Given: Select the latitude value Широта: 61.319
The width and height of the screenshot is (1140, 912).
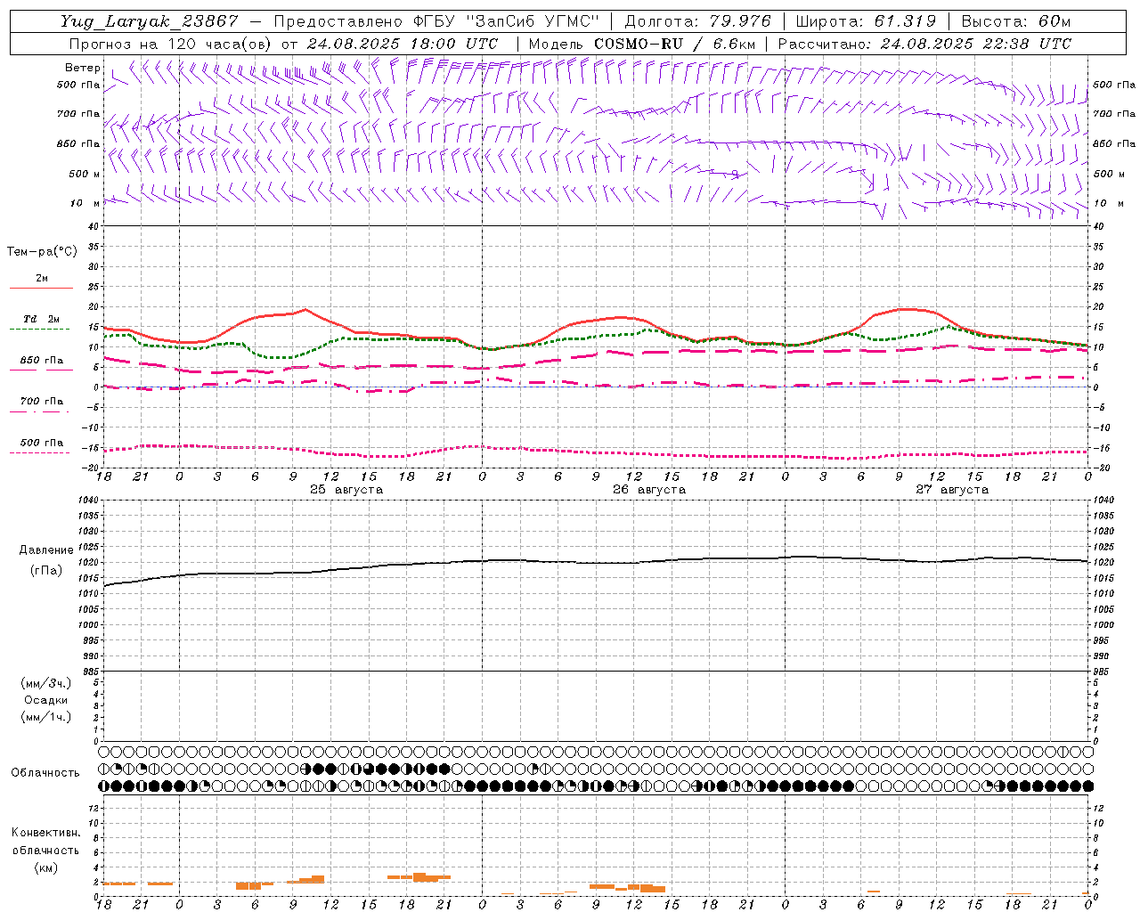Looking at the screenshot, I should (x=866, y=21).
